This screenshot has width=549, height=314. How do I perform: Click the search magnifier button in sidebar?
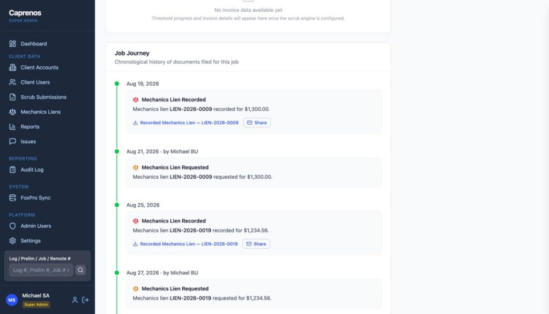point(80,270)
